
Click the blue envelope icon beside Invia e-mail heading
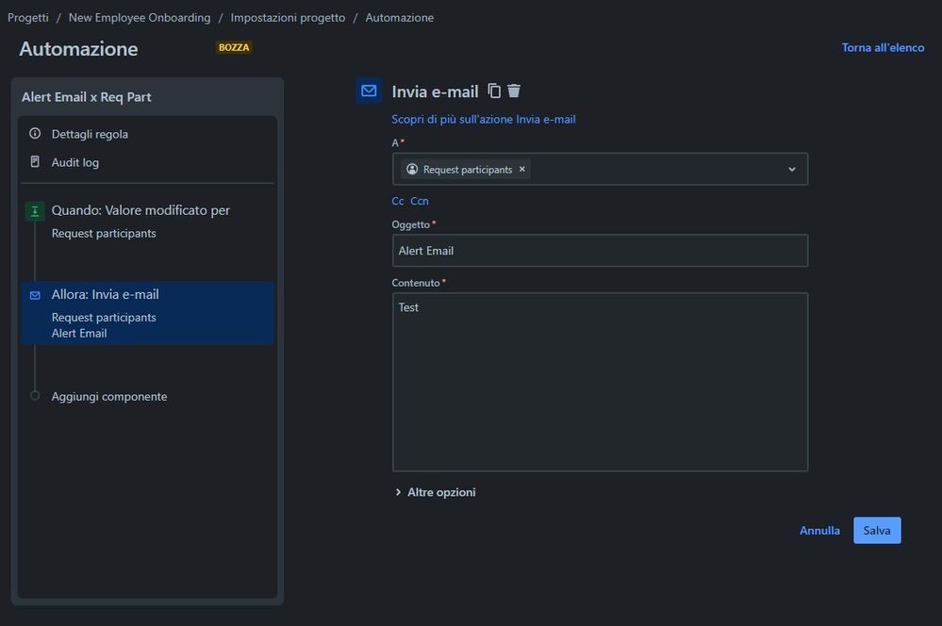click(369, 91)
